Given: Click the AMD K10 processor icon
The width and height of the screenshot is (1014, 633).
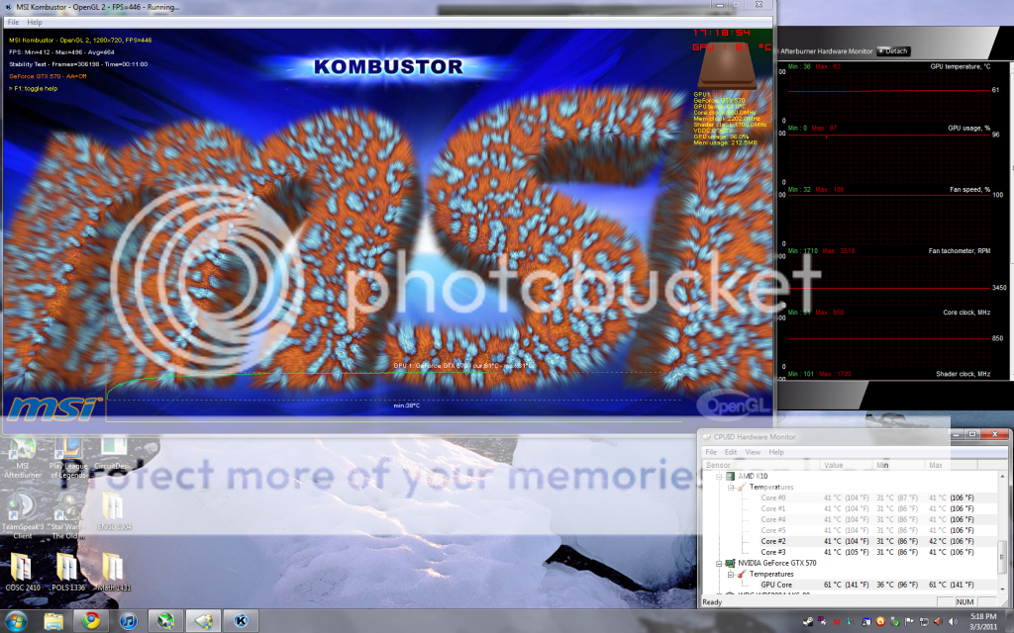Looking at the screenshot, I should tap(730, 476).
